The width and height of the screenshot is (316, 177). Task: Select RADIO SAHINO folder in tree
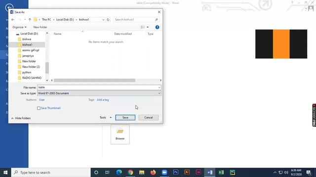pyautogui.click(x=32, y=78)
